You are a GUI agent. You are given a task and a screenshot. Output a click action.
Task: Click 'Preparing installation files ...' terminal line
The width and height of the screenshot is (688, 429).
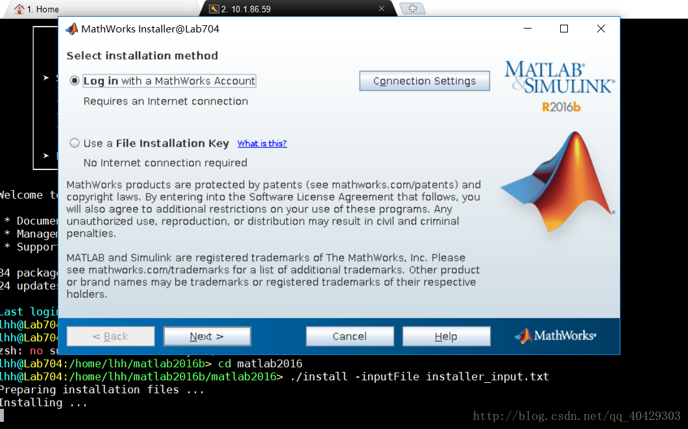pos(102,389)
